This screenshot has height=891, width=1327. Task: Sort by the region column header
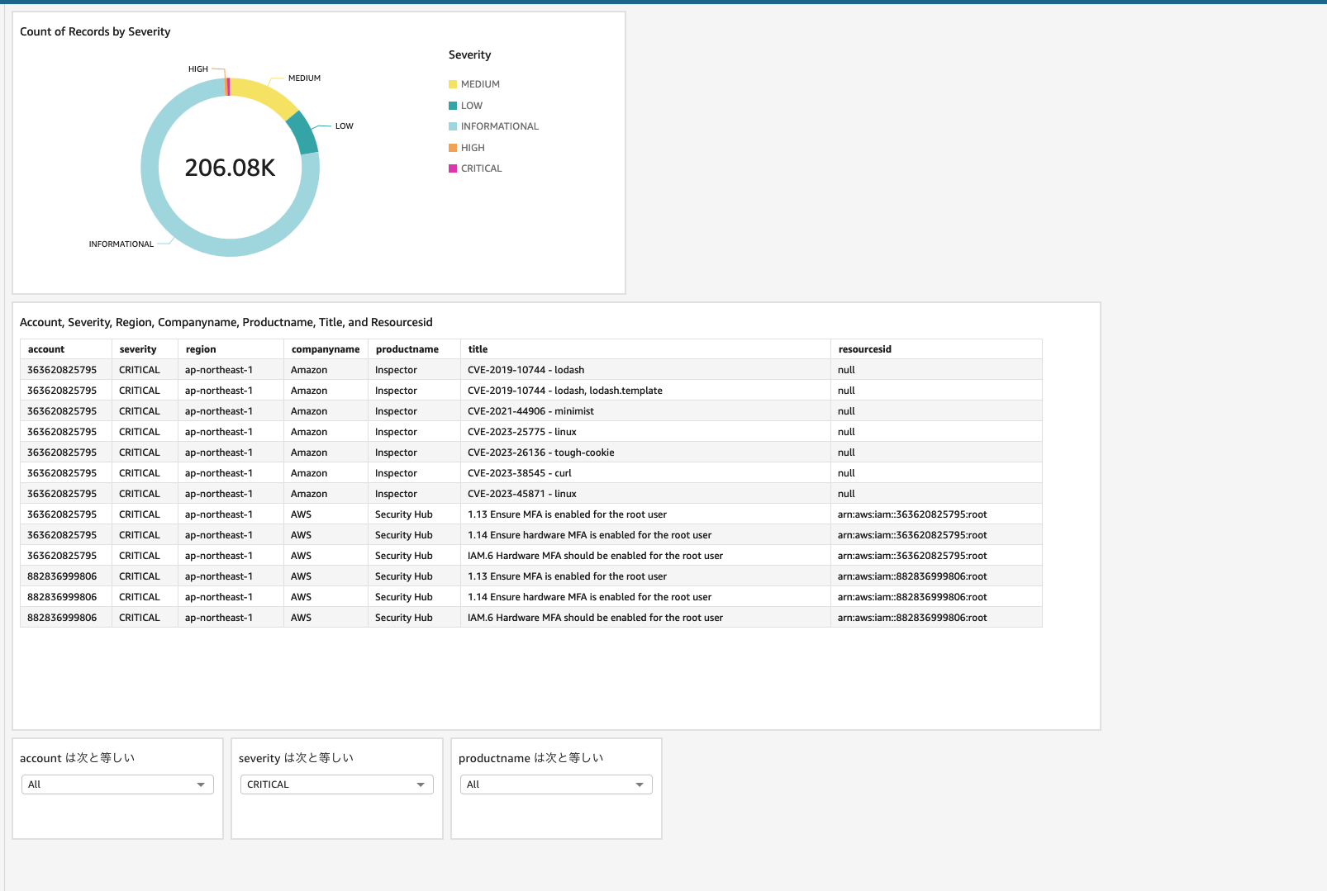tap(231, 349)
